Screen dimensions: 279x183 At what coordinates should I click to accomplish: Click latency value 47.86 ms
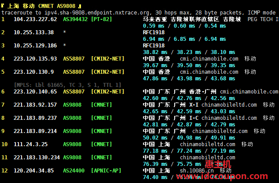pyautogui.click(x=155, y=78)
